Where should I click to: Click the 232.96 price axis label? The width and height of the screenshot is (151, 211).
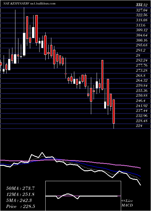click(141, 116)
